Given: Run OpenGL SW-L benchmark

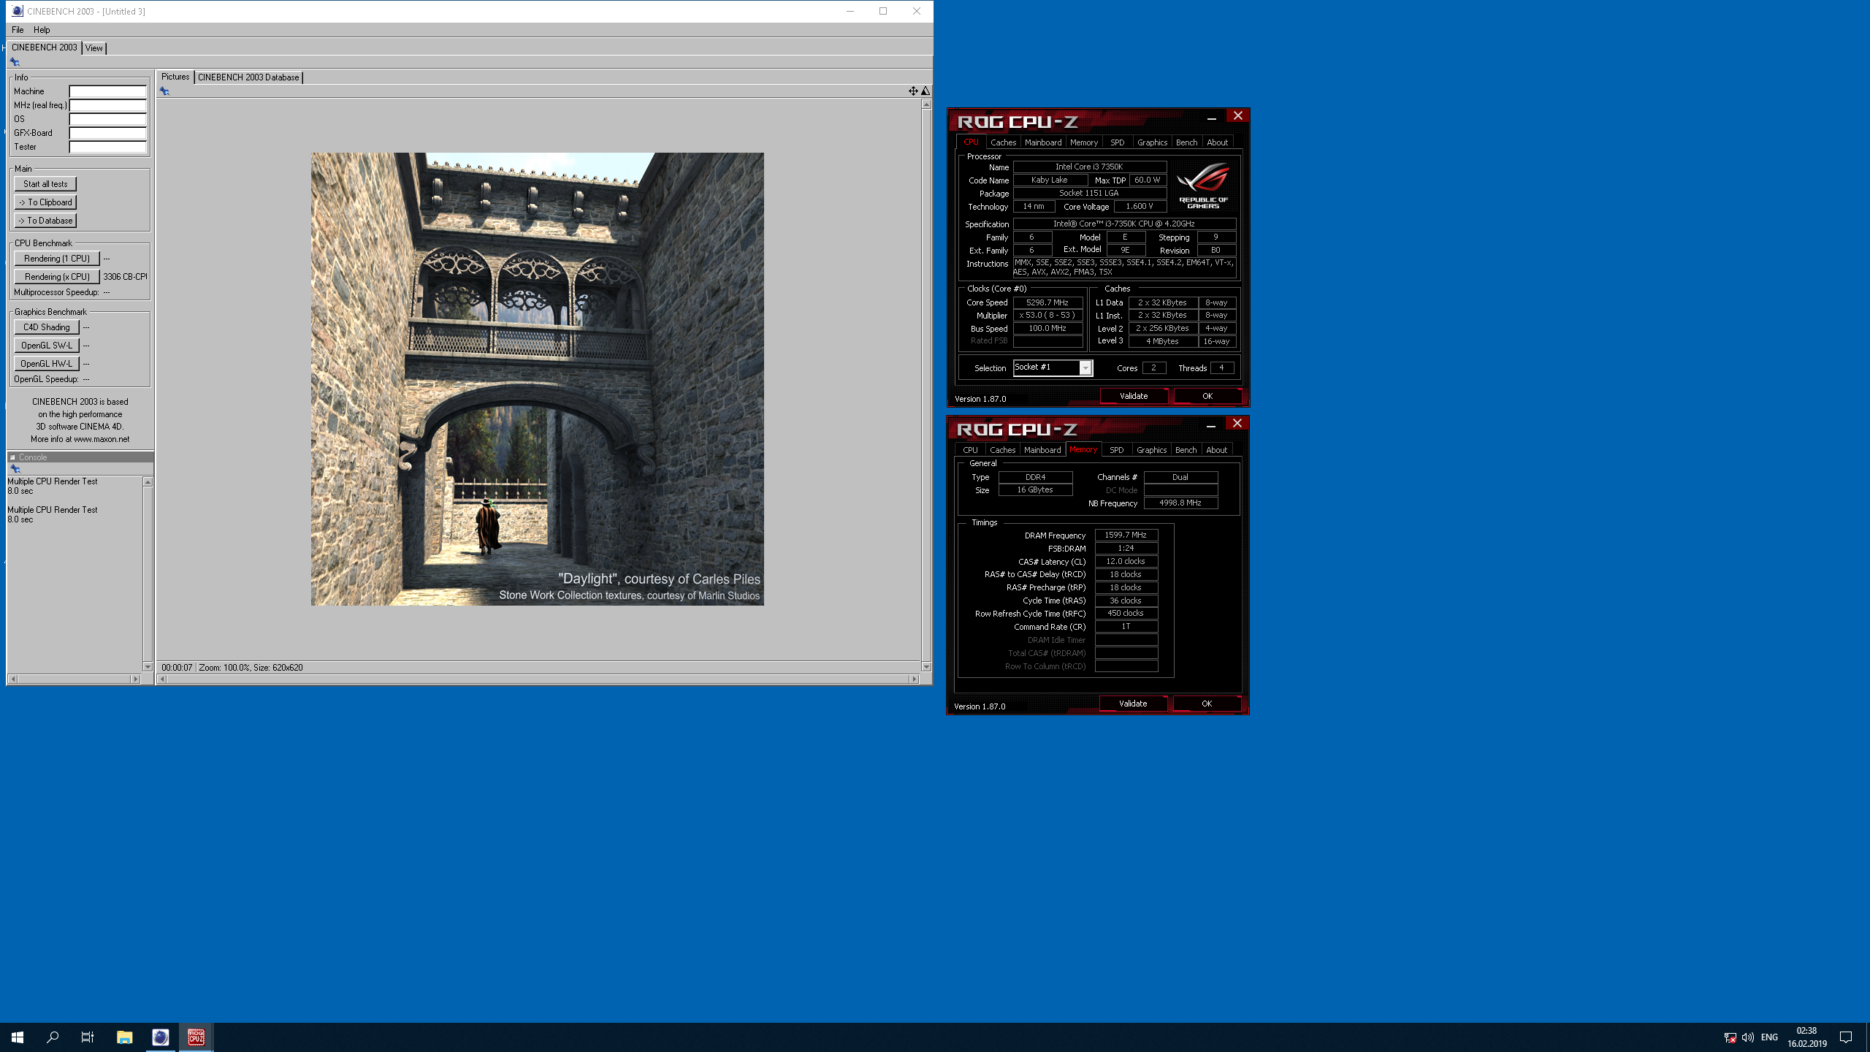Looking at the screenshot, I should click(x=47, y=346).
